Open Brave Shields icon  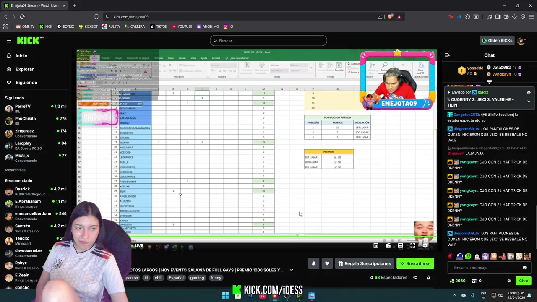coord(390,17)
